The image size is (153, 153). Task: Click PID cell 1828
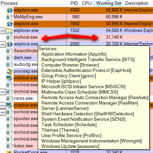tap(75, 152)
